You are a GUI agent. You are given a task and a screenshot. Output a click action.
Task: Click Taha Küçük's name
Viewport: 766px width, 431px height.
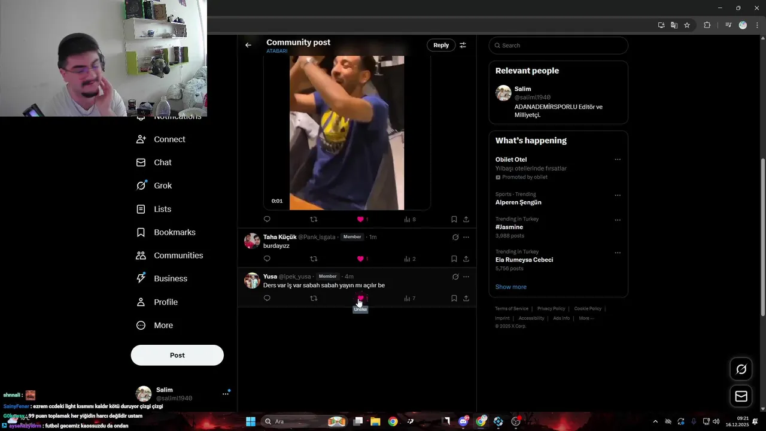click(279, 237)
